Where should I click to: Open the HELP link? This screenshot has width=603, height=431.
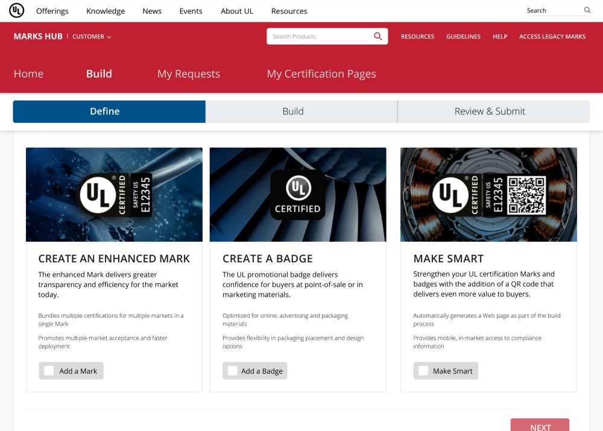tap(500, 36)
